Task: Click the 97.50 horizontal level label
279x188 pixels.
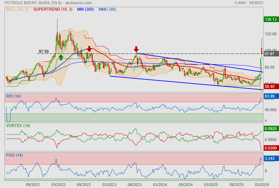Action: pos(43,52)
